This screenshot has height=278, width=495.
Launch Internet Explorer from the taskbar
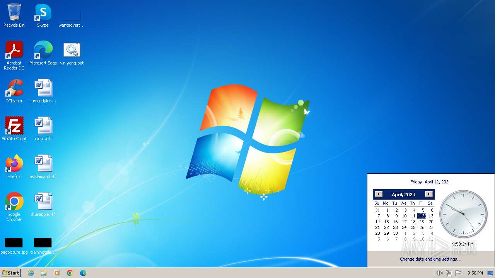click(x=31, y=273)
